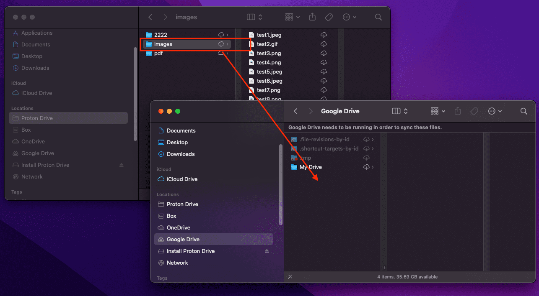Eject Install Proton Drive in front window
The height and width of the screenshot is (296, 539).
[x=267, y=251]
